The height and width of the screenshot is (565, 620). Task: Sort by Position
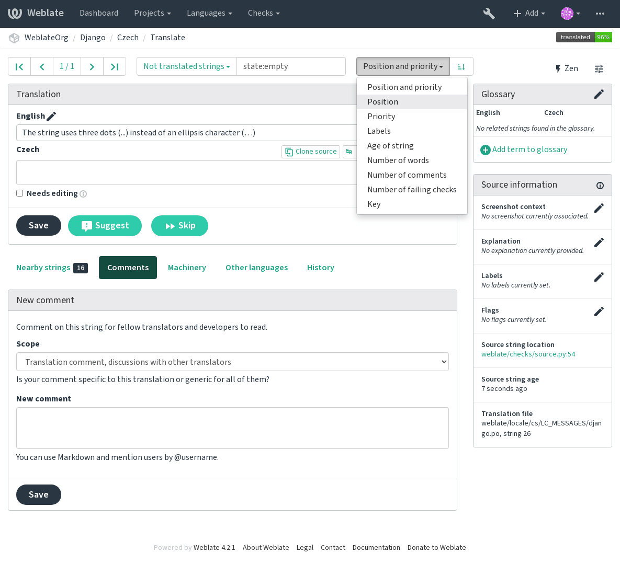(x=412, y=102)
